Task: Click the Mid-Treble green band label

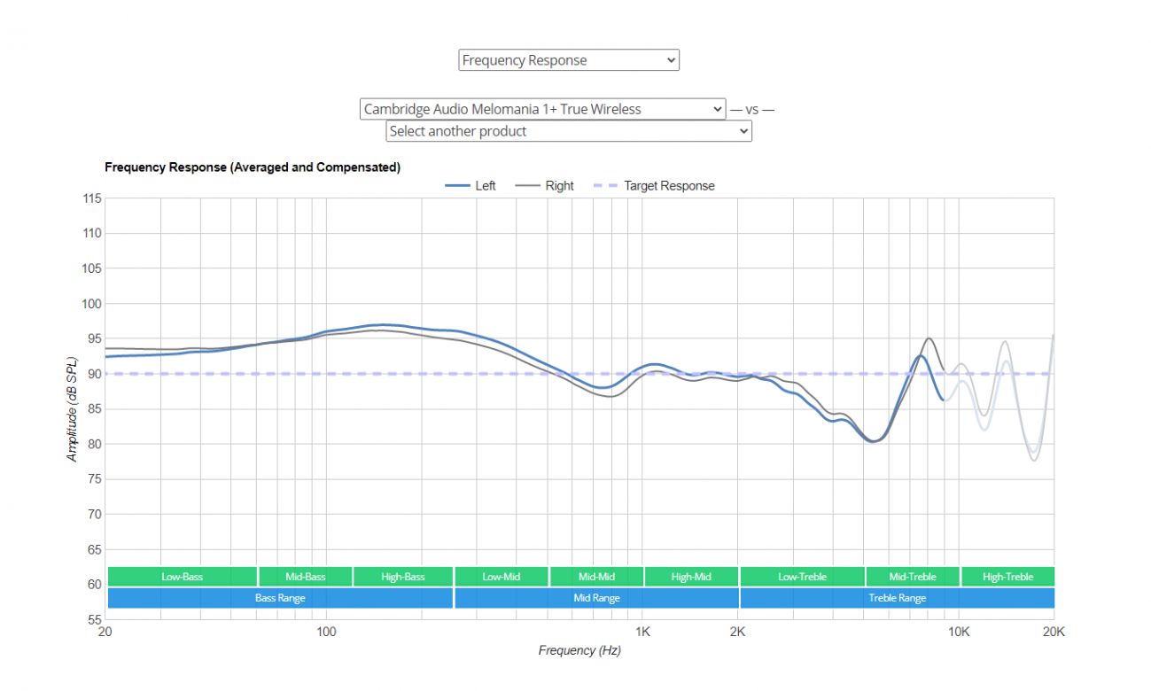Action: pyautogui.click(x=913, y=577)
